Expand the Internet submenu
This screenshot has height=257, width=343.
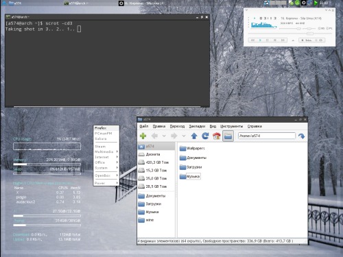click(106, 157)
